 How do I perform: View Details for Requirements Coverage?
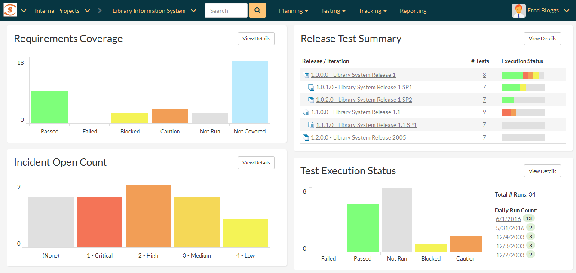256,39
